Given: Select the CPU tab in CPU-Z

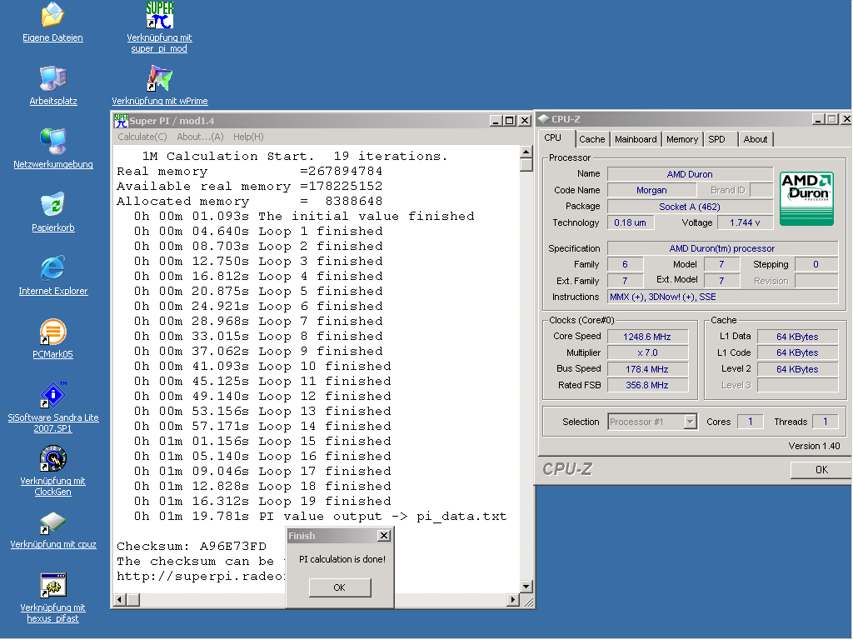Looking at the screenshot, I should coord(553,138).
